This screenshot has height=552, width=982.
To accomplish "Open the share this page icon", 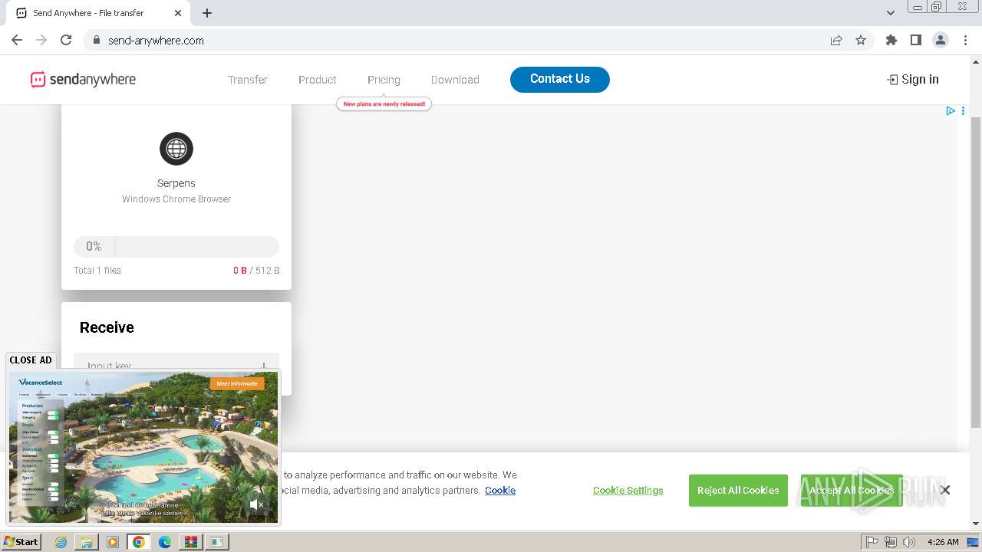I will pyautogui.click(x=836, y=40).
